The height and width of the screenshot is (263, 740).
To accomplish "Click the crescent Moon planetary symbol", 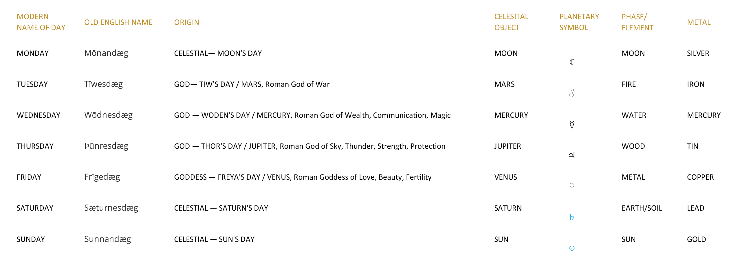I will (572, 62).
